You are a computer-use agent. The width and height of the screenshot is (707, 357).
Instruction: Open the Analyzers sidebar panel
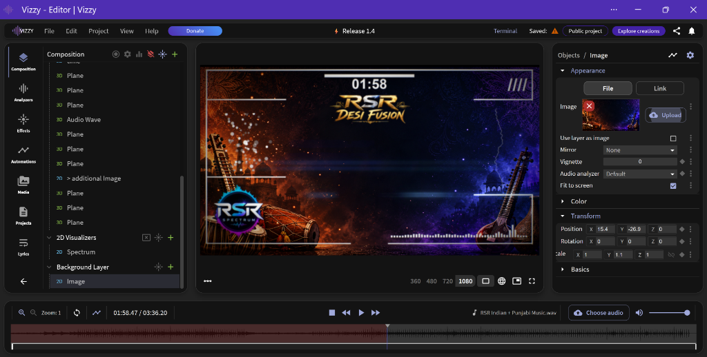(x=23, y=92)
